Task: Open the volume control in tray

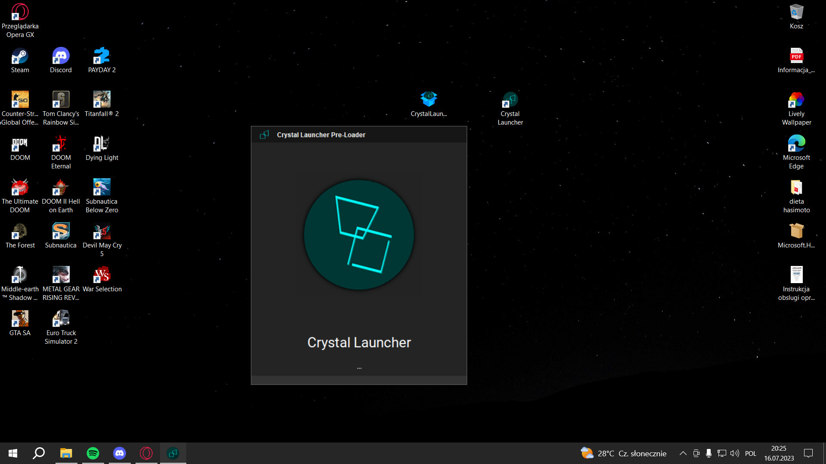Action: 735,453
